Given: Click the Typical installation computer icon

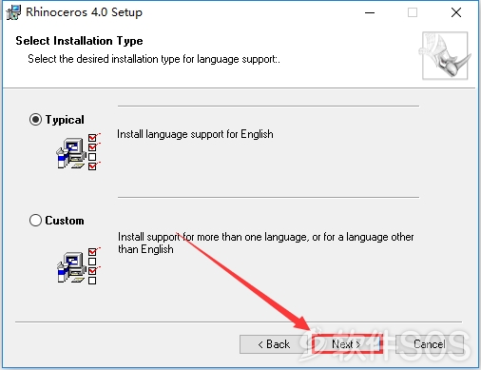Looking at the screenshot, I should click(x=78, y=152).
